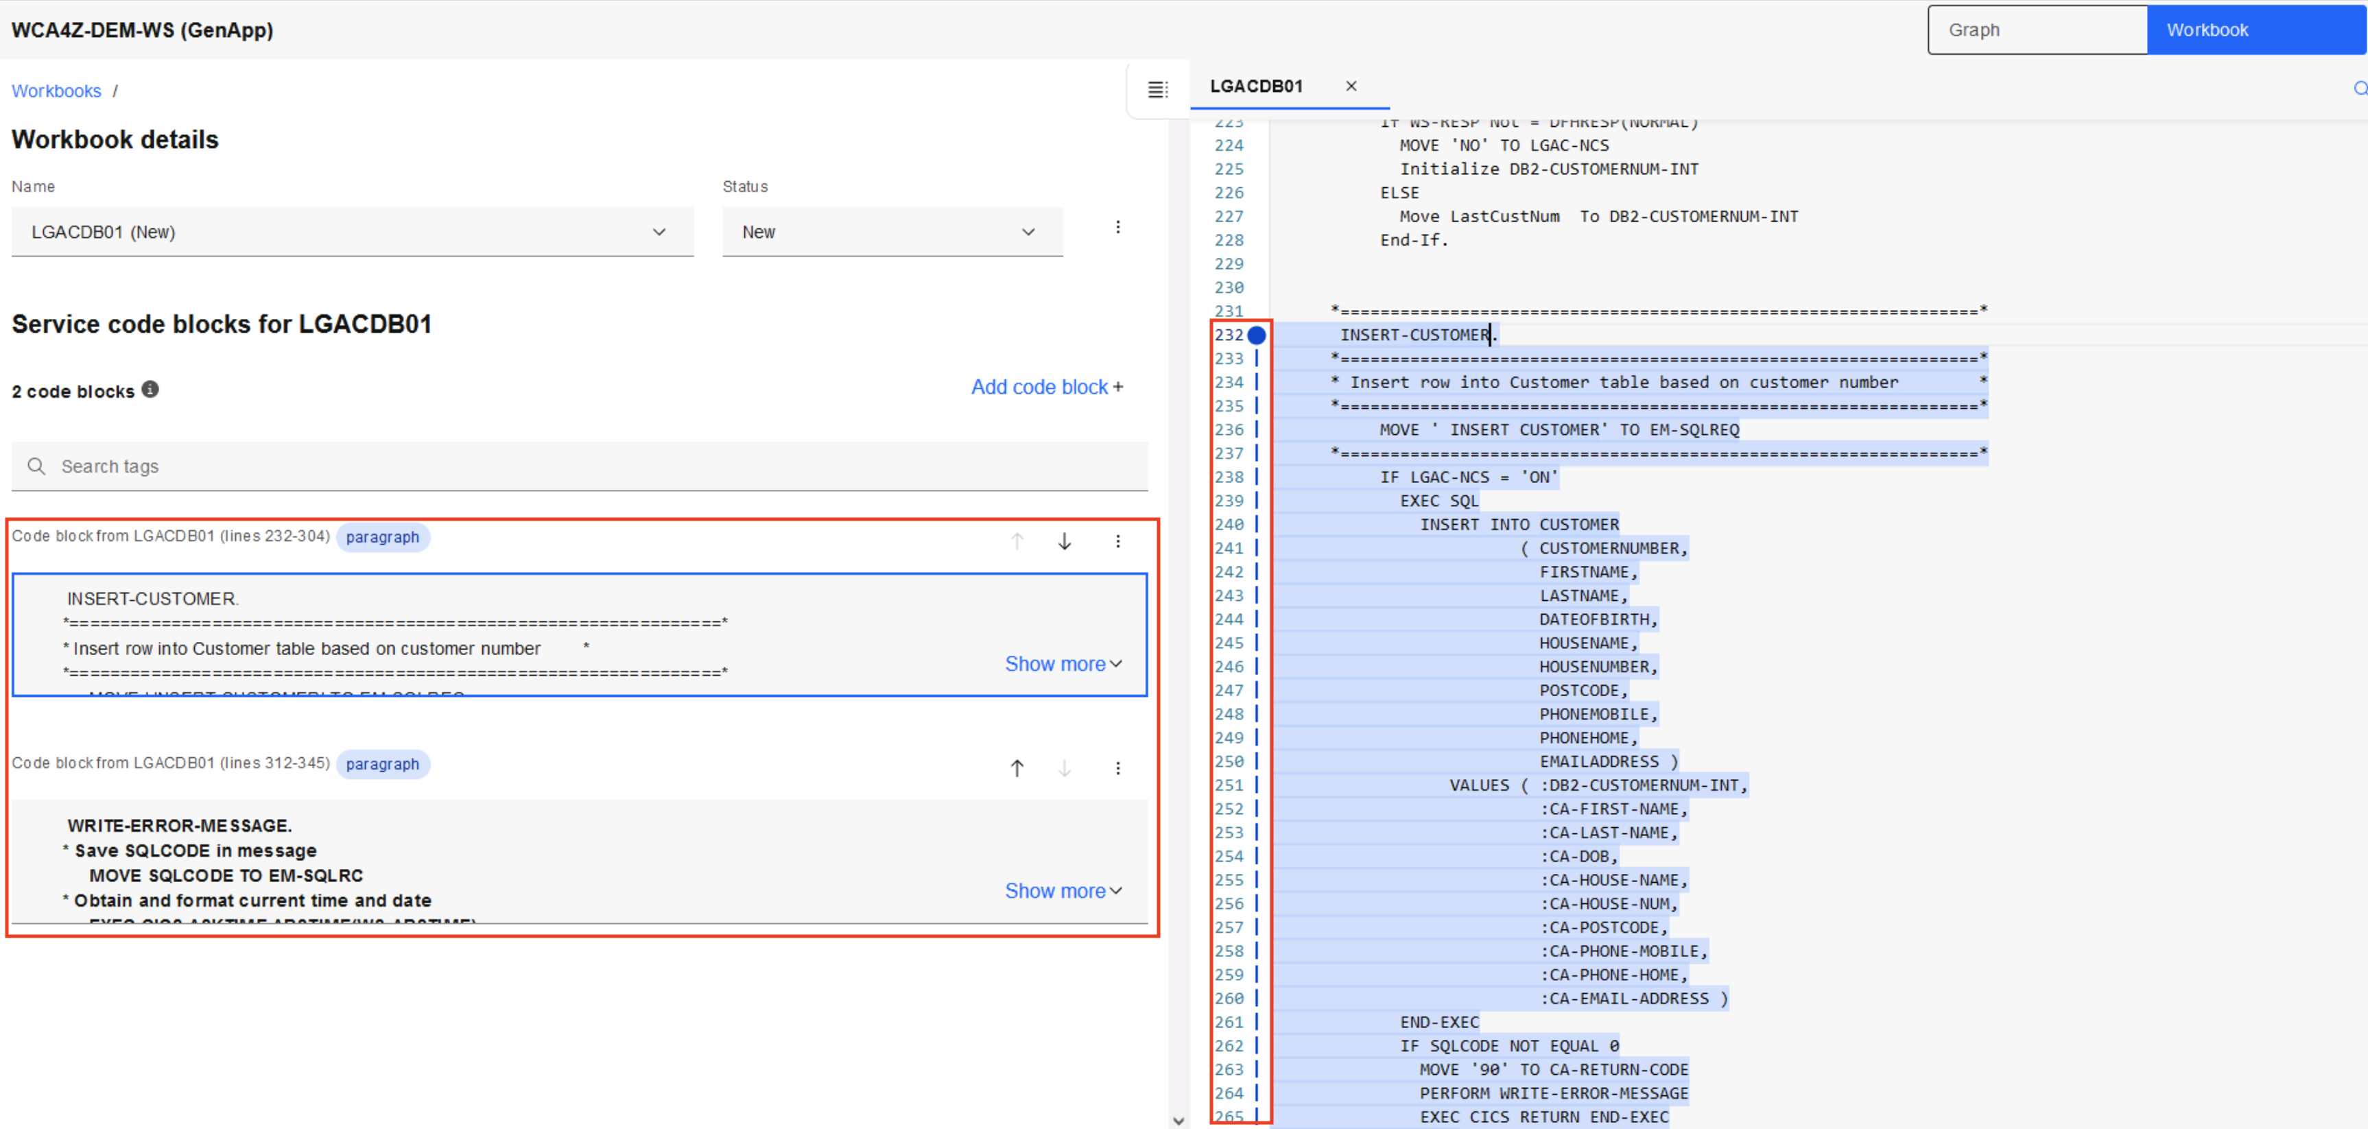The height and width of the screenshot is (1129, 2368).
Task: Select the LGACDB01 editor tab
Action: tap(1256, 86)
